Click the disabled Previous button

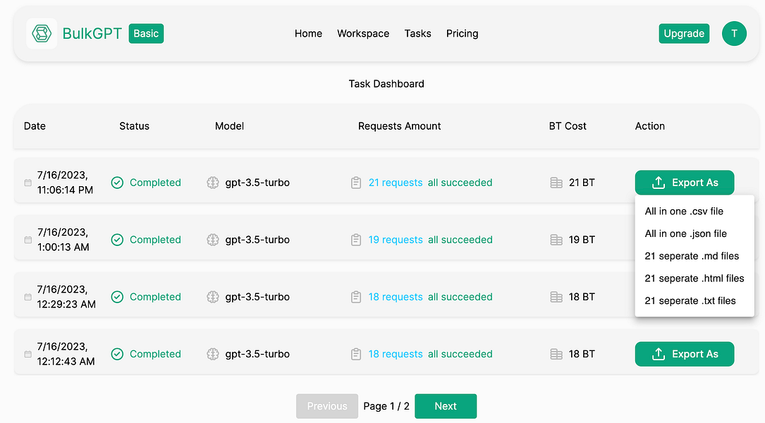click(x=327, y=406)
